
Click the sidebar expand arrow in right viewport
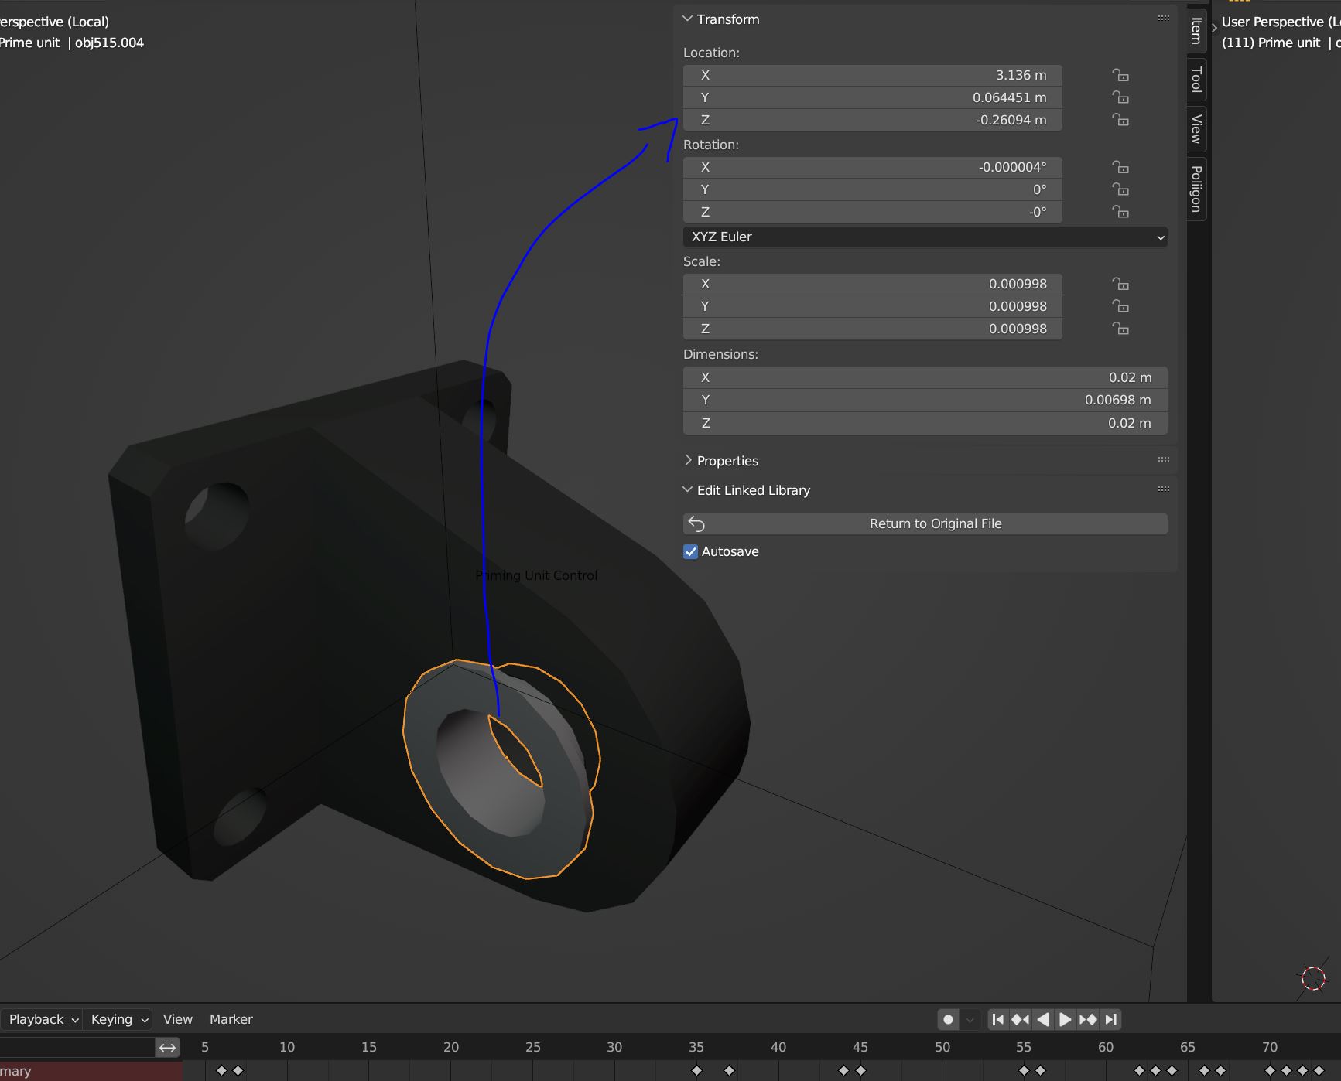coord(1215,28)
